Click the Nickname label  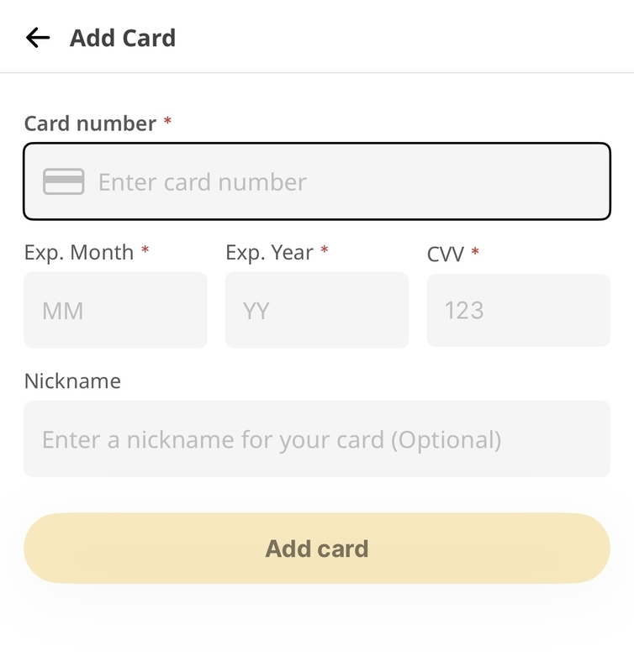click(x=72, y=381)
